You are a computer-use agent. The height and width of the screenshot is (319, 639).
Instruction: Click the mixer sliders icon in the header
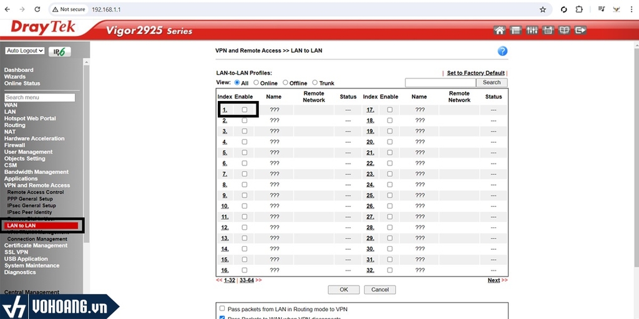(532, 30)
